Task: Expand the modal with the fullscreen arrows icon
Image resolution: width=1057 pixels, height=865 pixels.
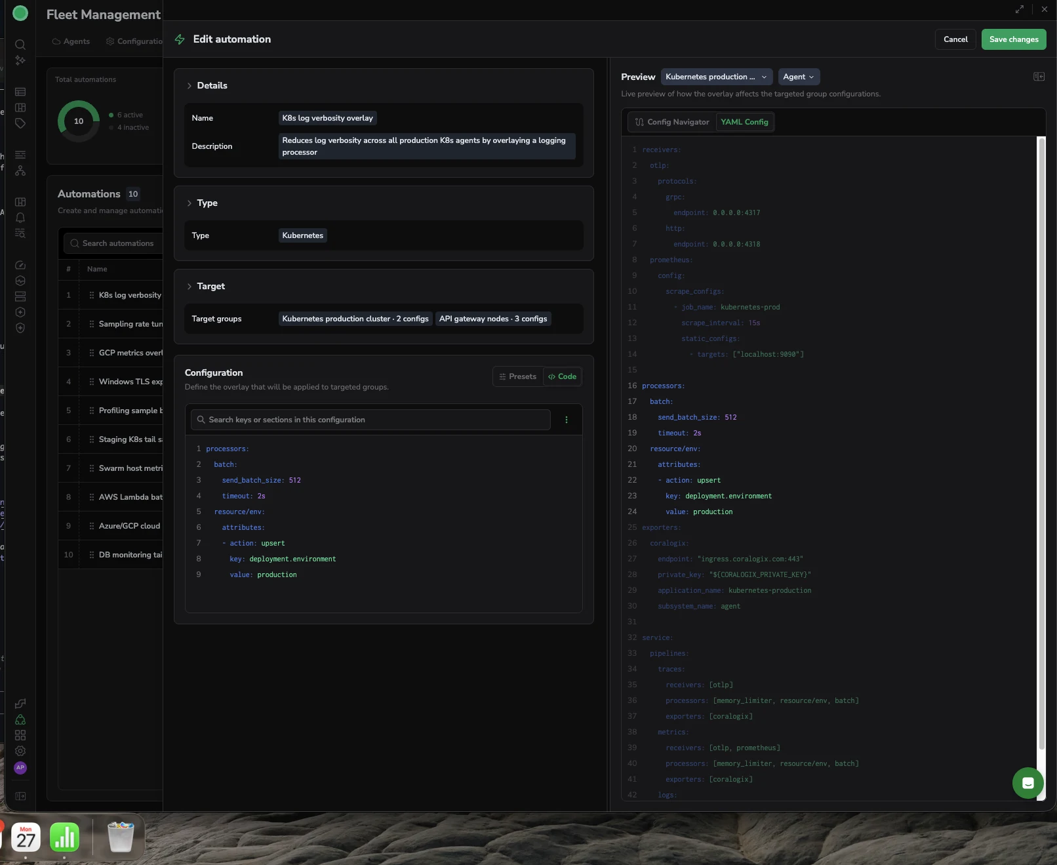Action: coord(1020,9)
